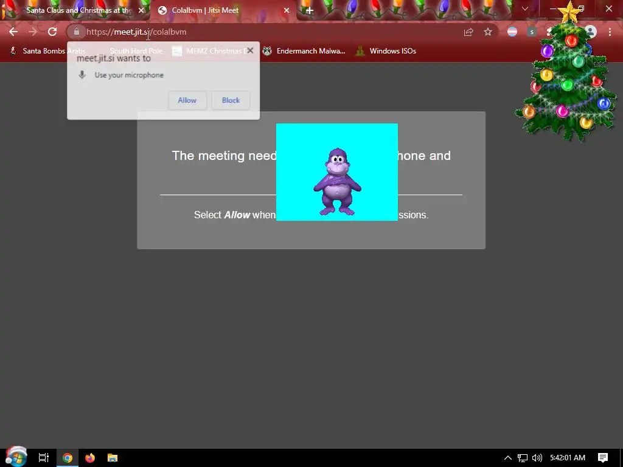This screenshot has height=467, width=623.
Task: Allow microphone access for meet.jit.si
Action: tap(187, 100)
